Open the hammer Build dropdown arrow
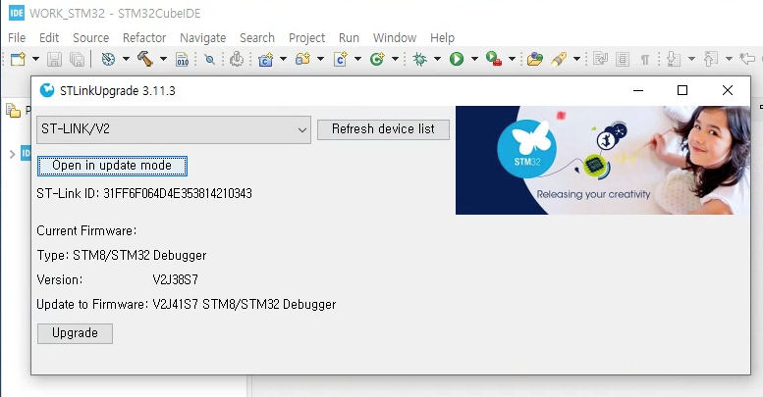Viewport: 763px width, 397px height. point(163,59)
